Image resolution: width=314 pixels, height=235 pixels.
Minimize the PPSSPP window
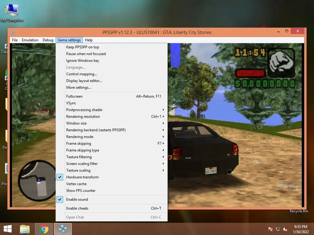click(x=278, y=31)
